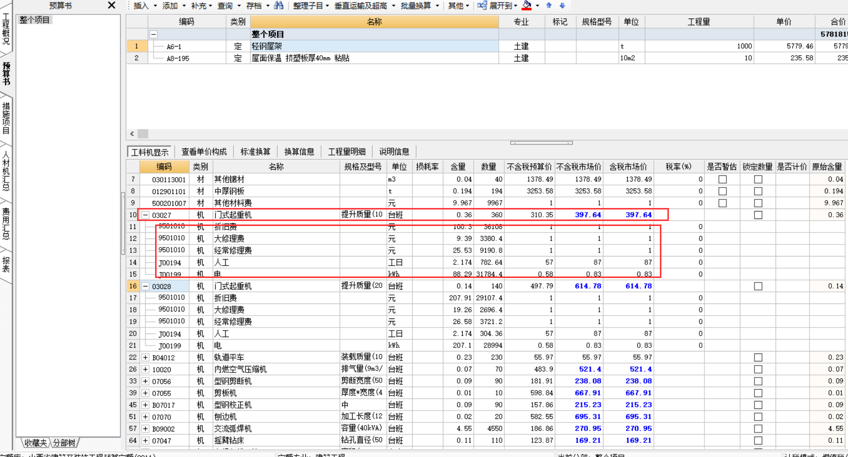Open the 垂直运输及超高 menu
The height and width of the screenshot is (457, 848).
365,5
